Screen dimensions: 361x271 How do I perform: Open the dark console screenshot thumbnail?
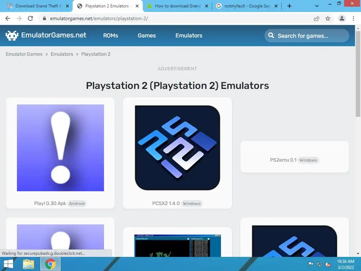[178, 246]
